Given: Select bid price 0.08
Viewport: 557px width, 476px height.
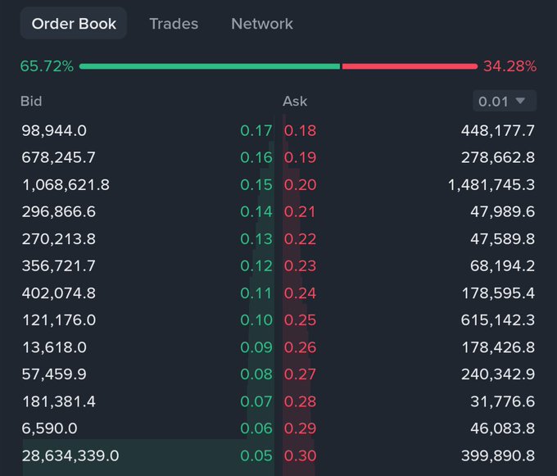Looking at the screenshot, I should point(256,374).
